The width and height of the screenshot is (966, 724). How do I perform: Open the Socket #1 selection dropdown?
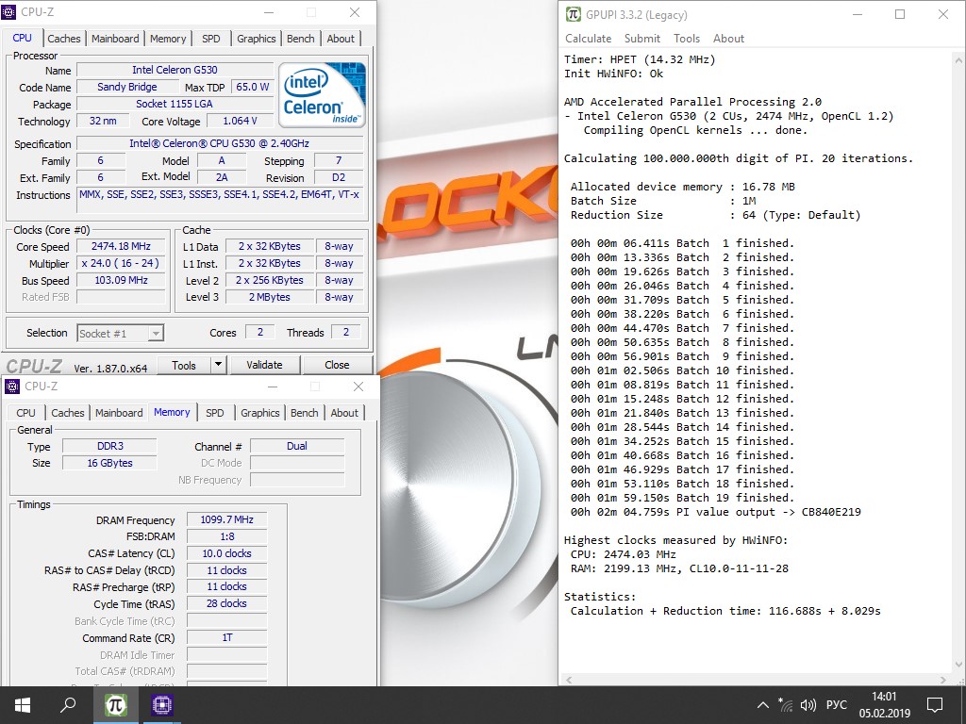click(x=120, y=333)
